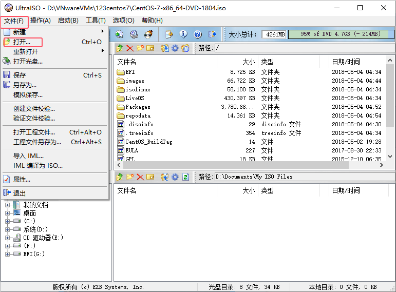Open the 操作(A) menu
The width and height of the screenshot is (396, 292).
click(41, 21)
